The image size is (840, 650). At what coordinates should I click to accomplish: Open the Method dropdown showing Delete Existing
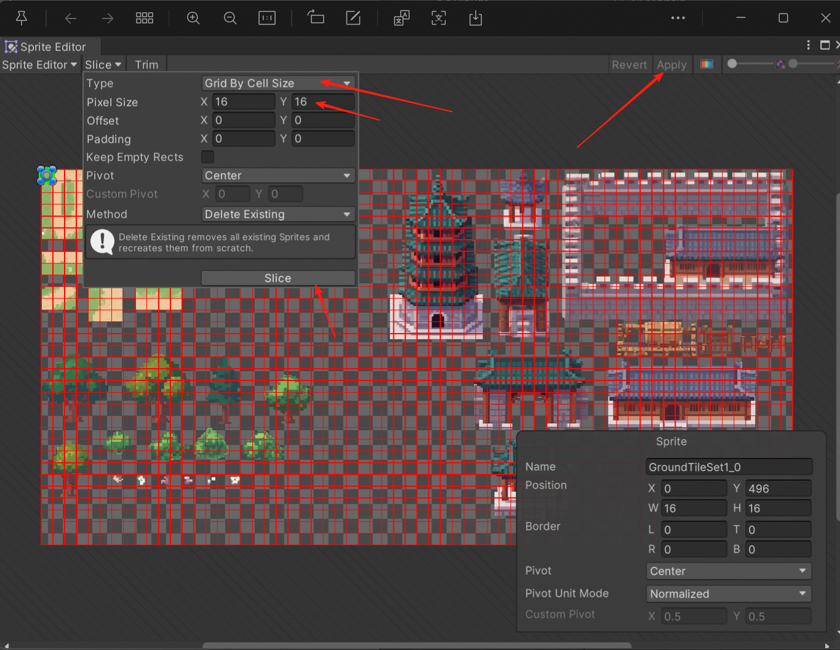[278, 214]
